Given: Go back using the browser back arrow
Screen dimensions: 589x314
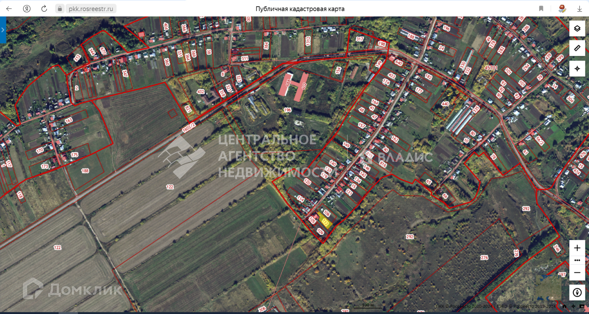Looking at the screenshot, I should [x=9, y=8].
